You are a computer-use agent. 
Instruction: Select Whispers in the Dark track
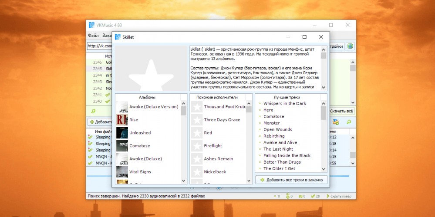[x=285, y=103]
